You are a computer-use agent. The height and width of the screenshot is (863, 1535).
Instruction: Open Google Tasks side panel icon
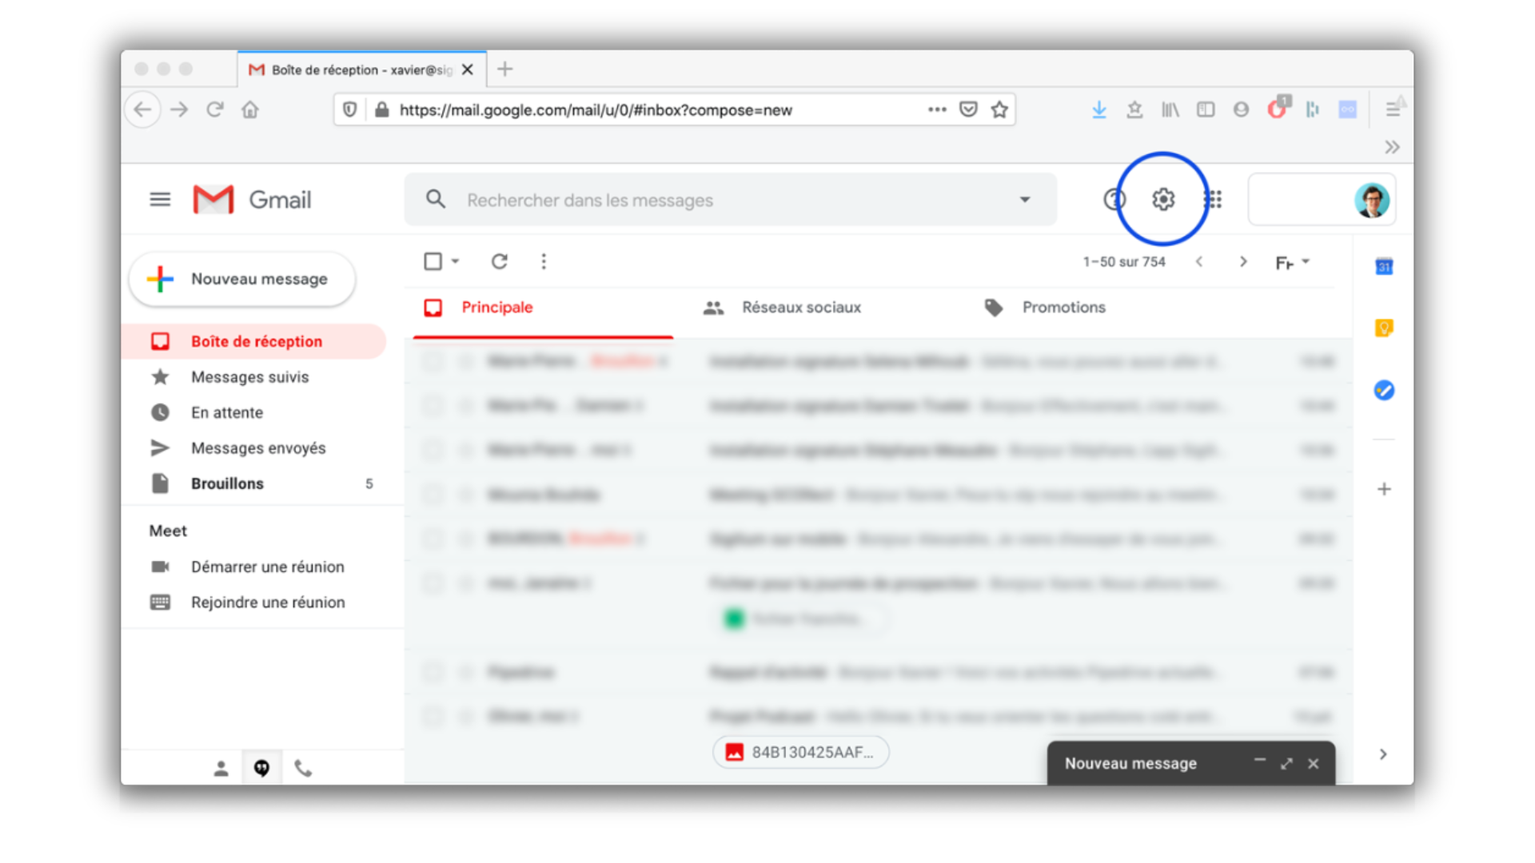[x=1384, y=390]
